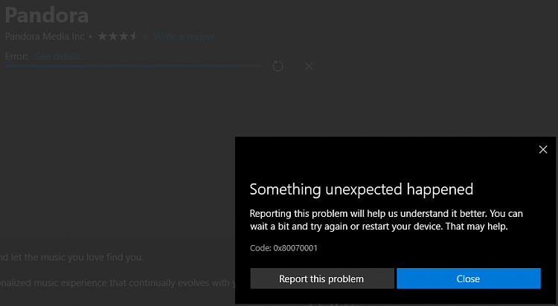Viewport: 558px width, 306px height.
Task: Click the Pandora download progress bar
Action: coord(134,66)
